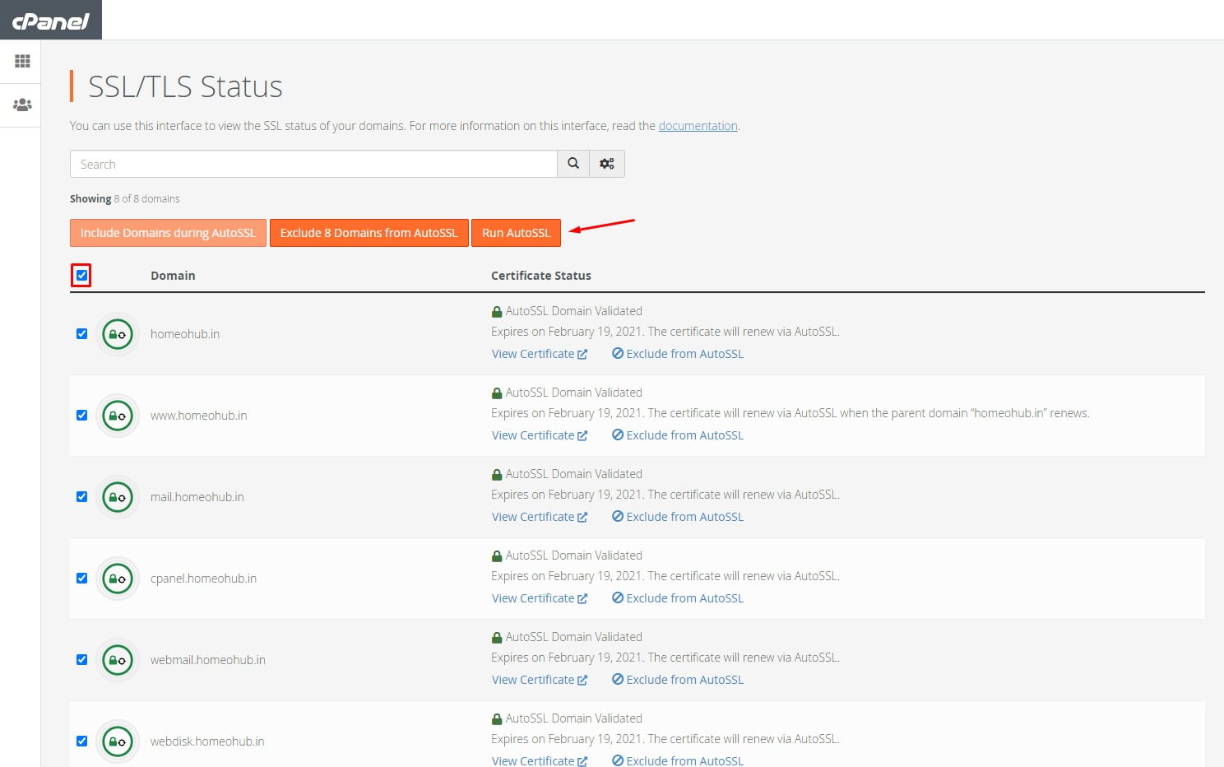View Certificate for cpanel.homeohub.in
This screenshot has height=767, width=1224.
540,598
